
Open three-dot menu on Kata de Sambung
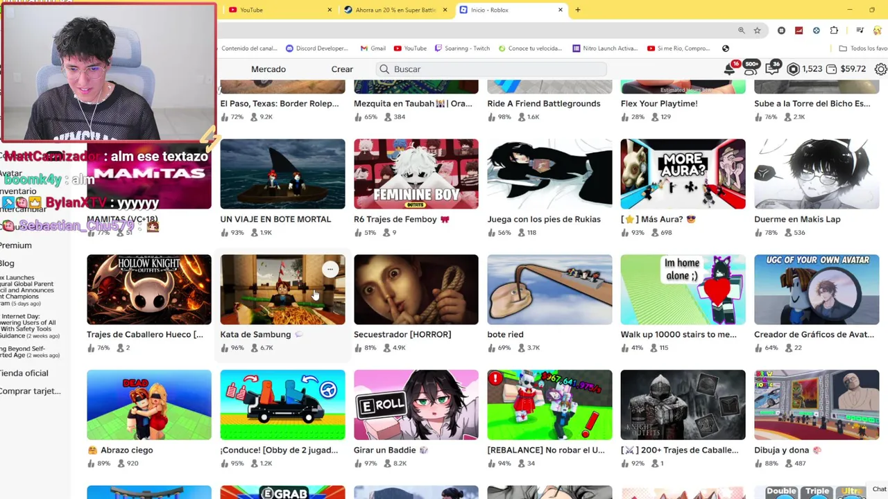(330, 269)
